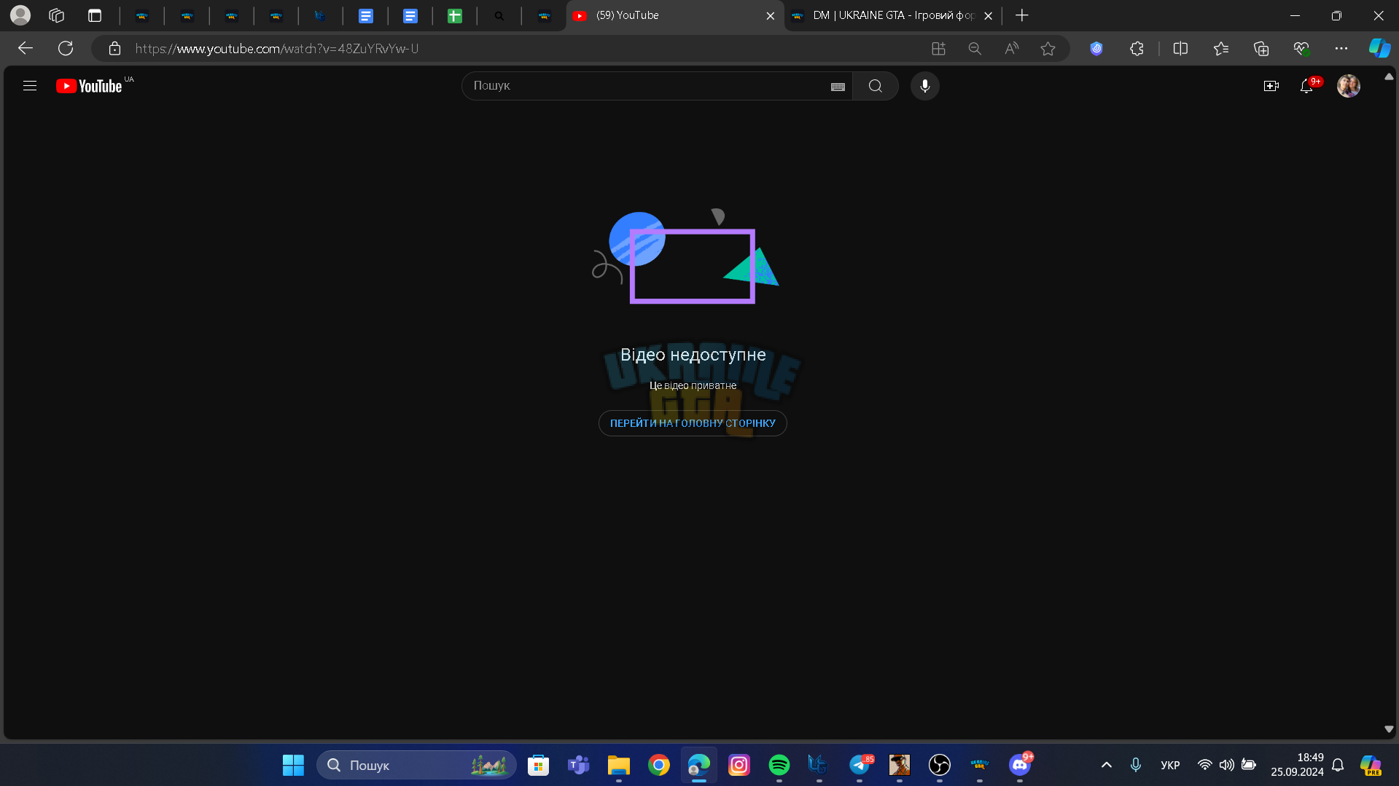Open the tab actions menu

tap(95, 15)
